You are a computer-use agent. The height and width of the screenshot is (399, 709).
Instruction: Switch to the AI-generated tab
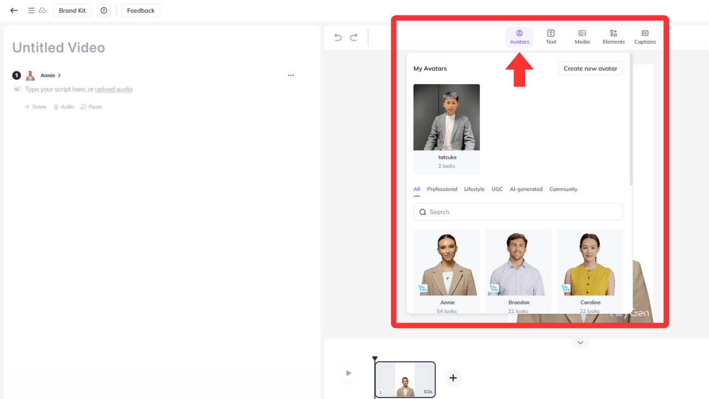[x=526, y=190]
